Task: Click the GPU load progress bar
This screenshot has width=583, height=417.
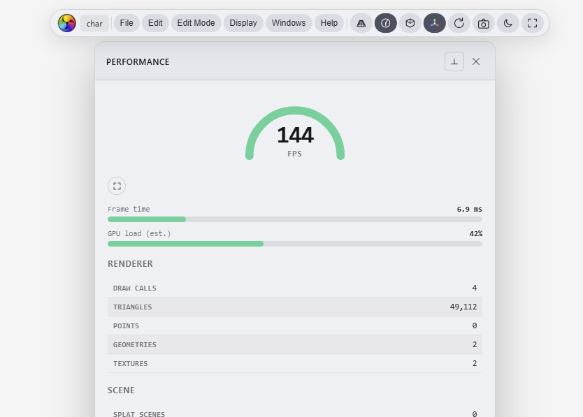Action: pyautogui.click(x=295, y=244)
